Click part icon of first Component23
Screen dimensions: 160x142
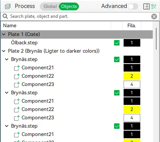(17, 84)
